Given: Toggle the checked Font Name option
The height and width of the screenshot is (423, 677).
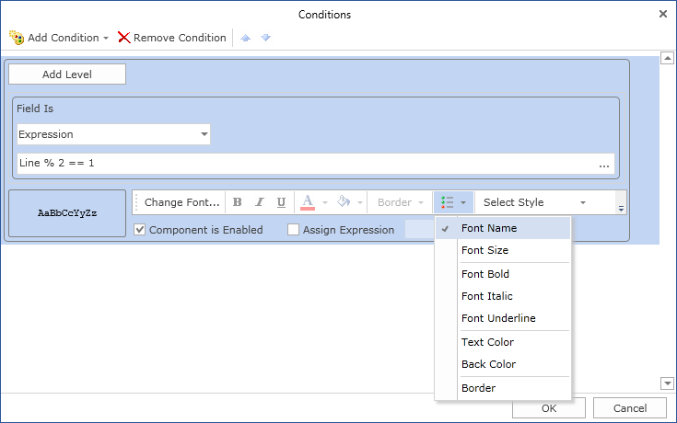Looking at the screenshot, I should pyautogui.click(x=489, y=228).
